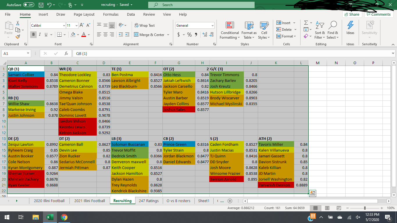Expand the font name dropdown
Screen dimensions: 397x223
[x=64, y=26]
